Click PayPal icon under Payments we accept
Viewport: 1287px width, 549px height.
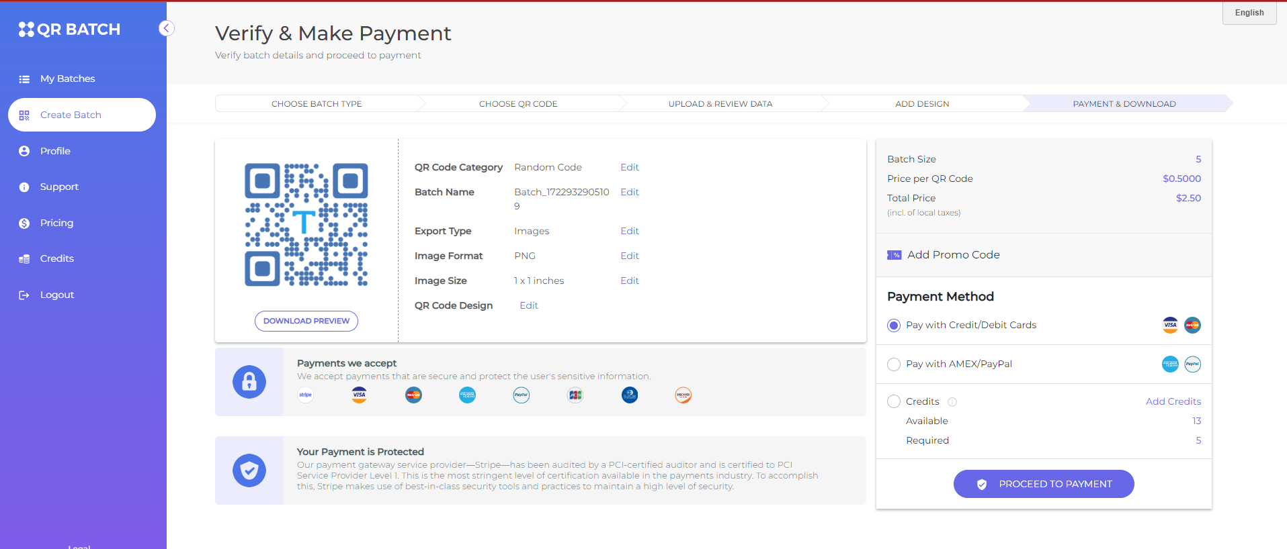pyautogui.click(x=522, y=395)
